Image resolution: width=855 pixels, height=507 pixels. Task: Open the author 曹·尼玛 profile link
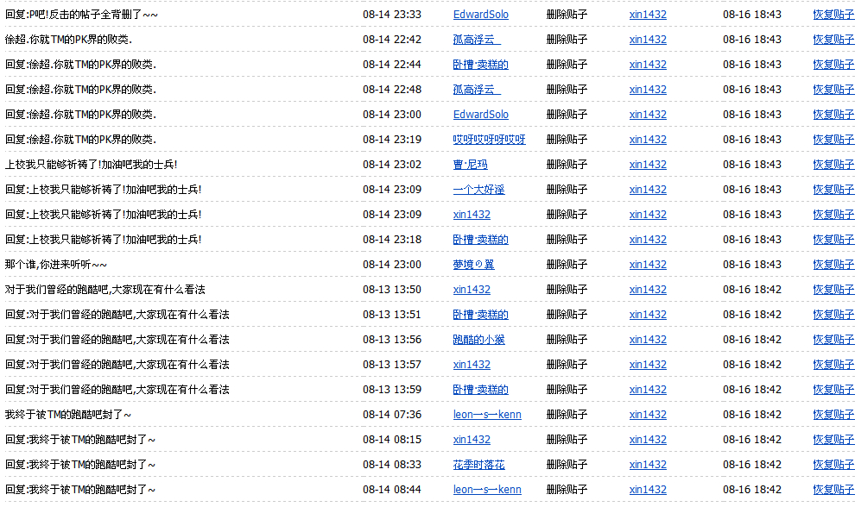point(470,165)
